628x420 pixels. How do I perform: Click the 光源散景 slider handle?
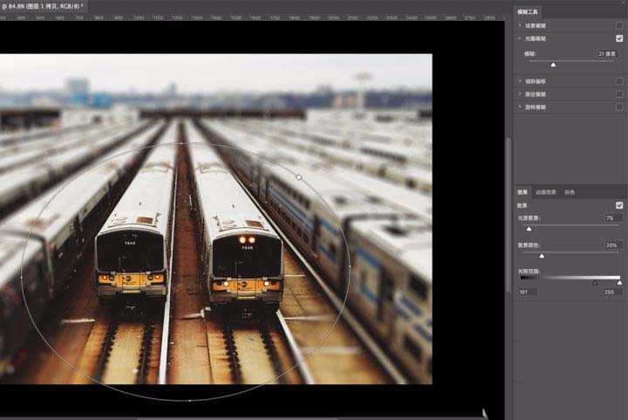coord(529,229)
